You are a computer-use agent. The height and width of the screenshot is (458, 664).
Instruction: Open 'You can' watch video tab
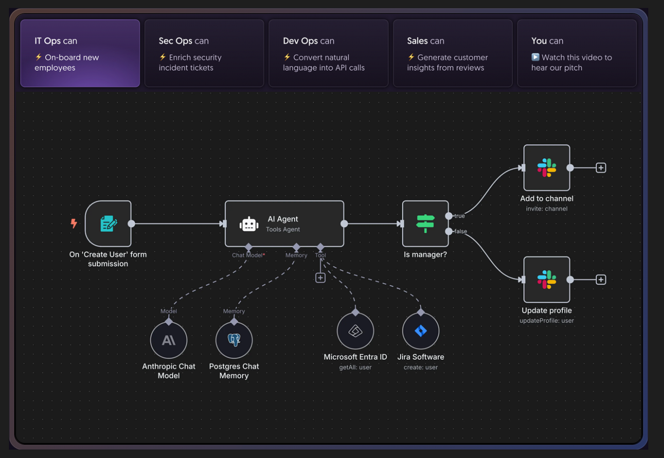(577, 53)
